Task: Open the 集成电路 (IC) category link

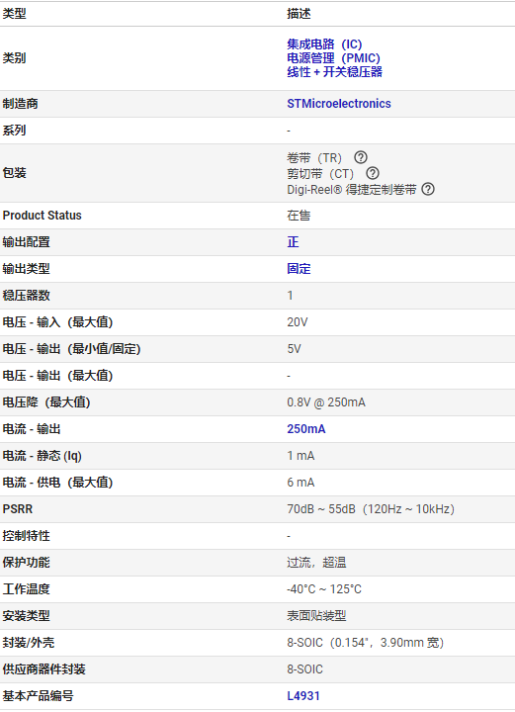Action: [324, 44]
